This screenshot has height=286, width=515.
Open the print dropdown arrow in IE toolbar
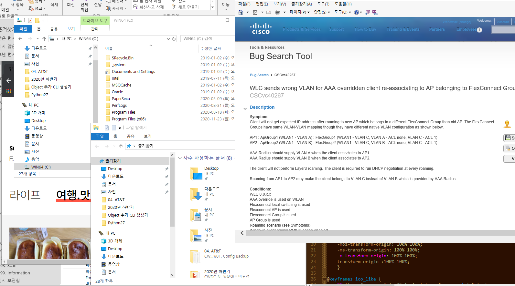(x=284, y=12)
